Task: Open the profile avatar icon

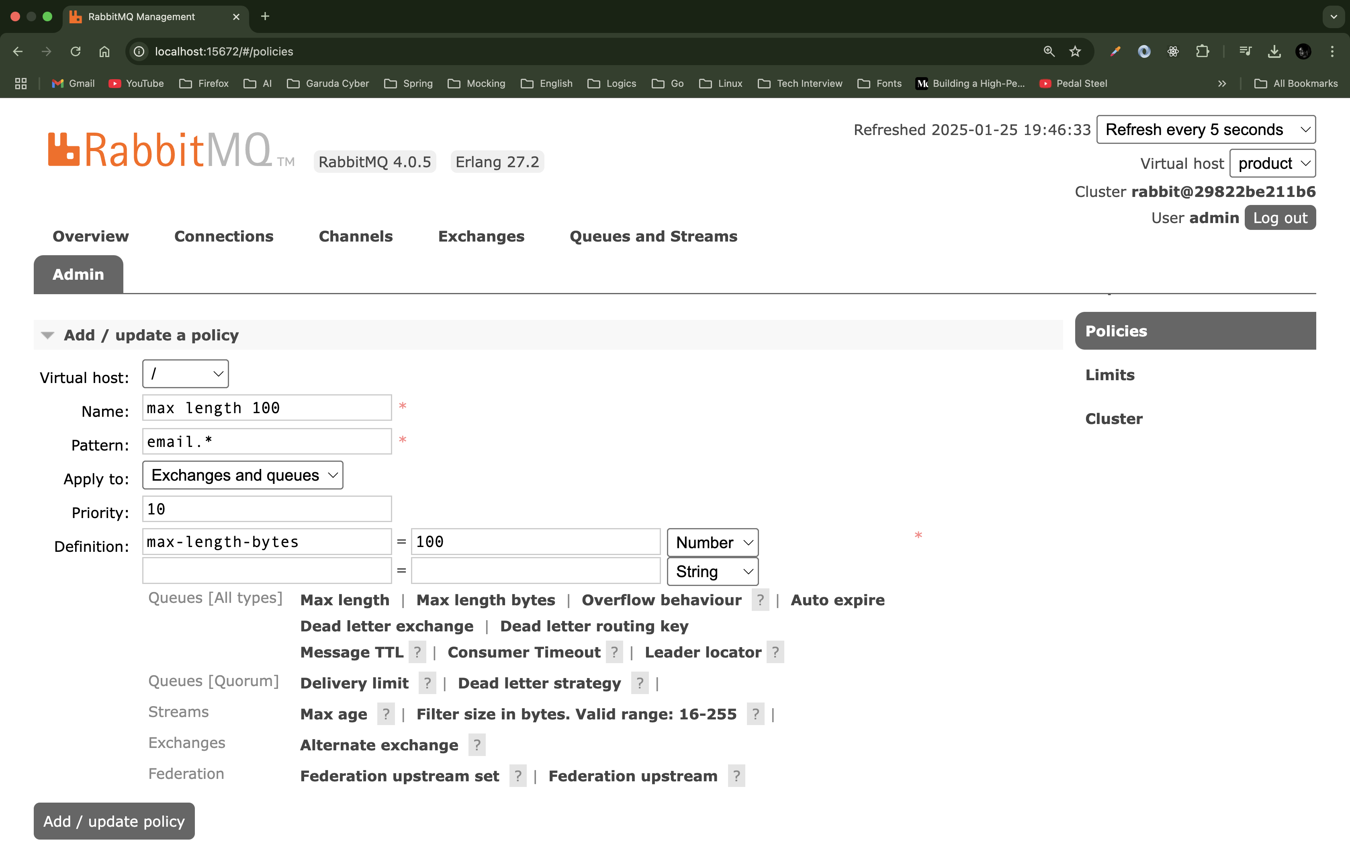Action: point(1303,51)
